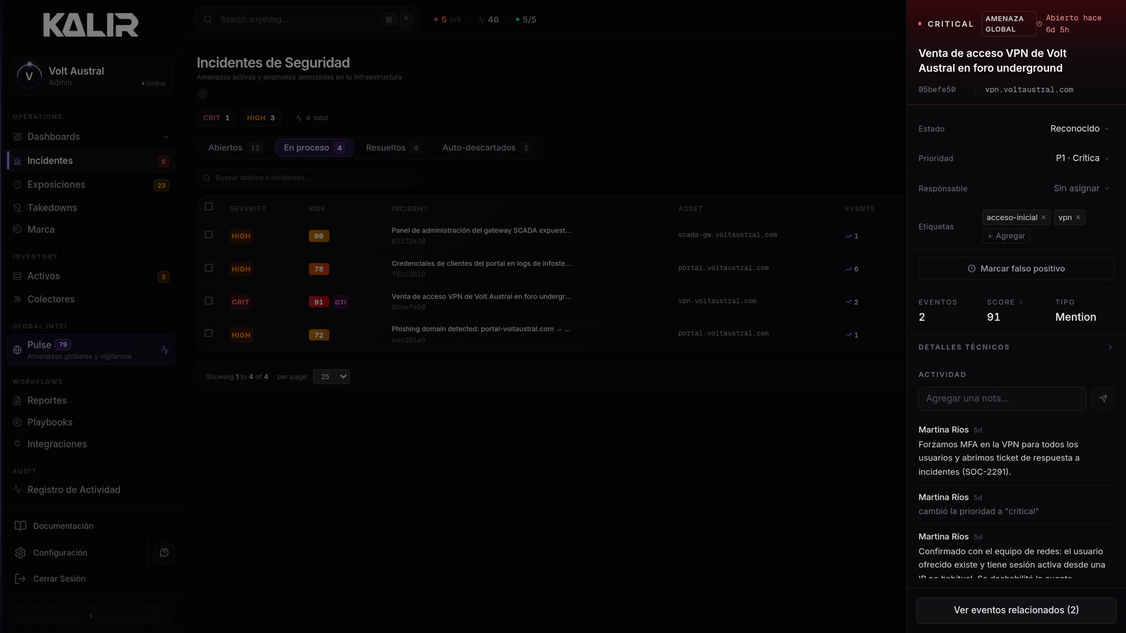Click the small info icon under the page subtitle
Screen dimensions: 1126x633
(x=203, y=94)
